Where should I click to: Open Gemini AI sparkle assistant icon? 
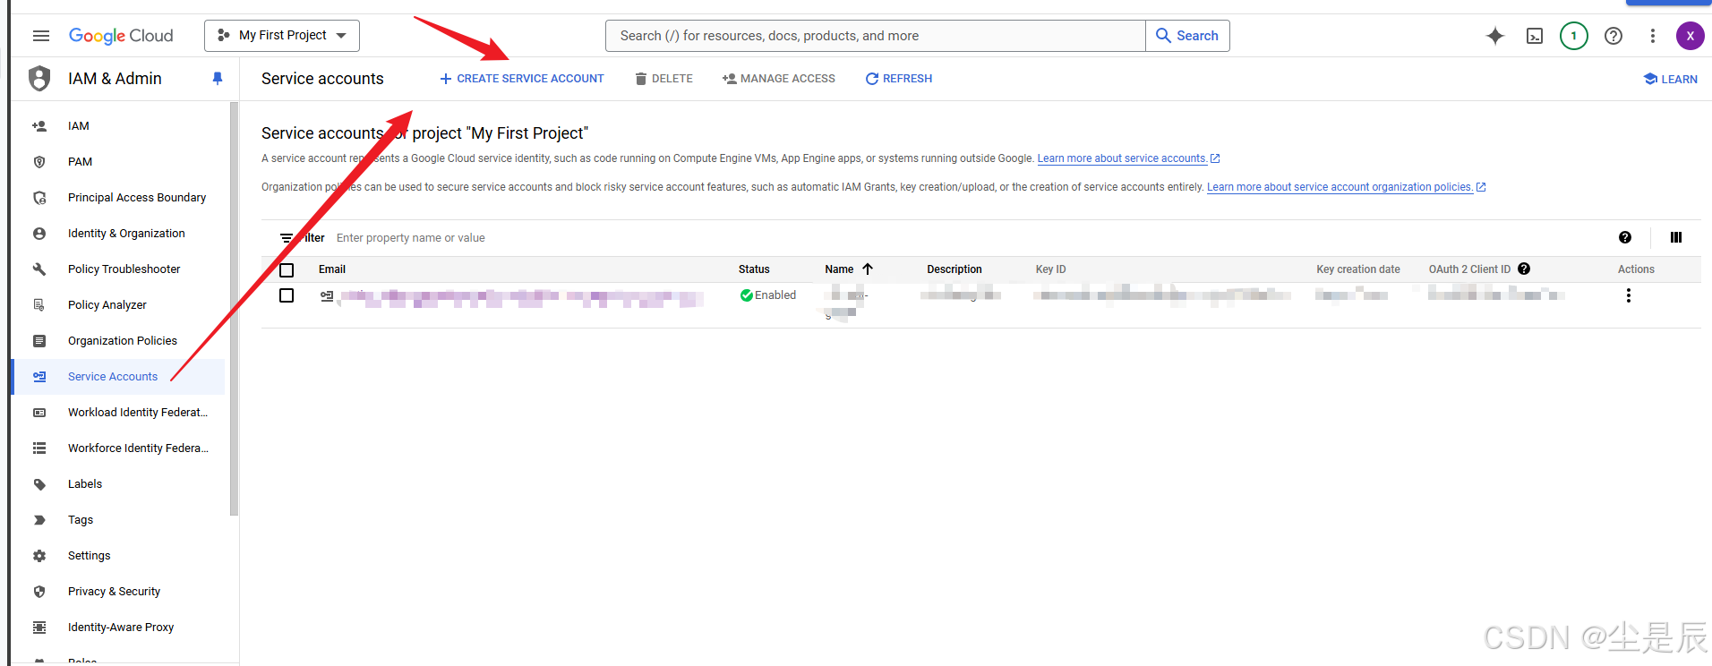1495,36
